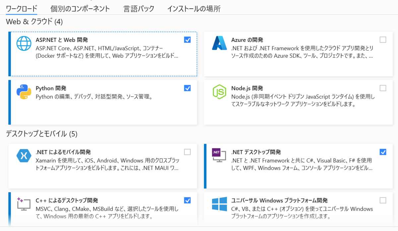Click the C#、VB、または C++ description

click(x=302, y=213)
